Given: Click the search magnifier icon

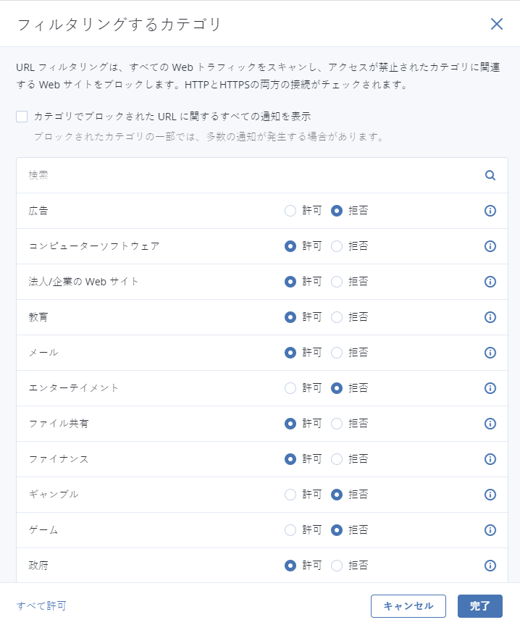Looking at the screenshot, I should (x=490, y=175).
